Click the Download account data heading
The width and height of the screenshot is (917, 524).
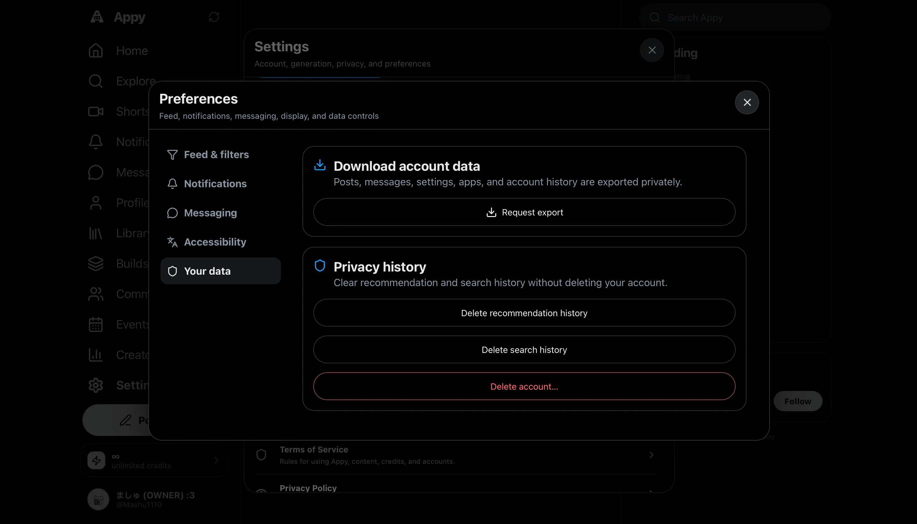[x=406, y=166]
